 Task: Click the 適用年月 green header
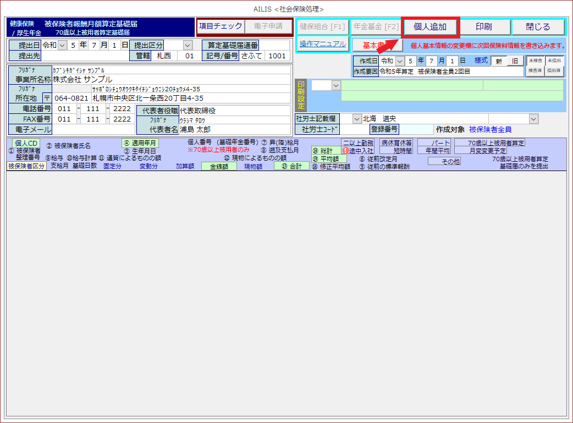140,143
